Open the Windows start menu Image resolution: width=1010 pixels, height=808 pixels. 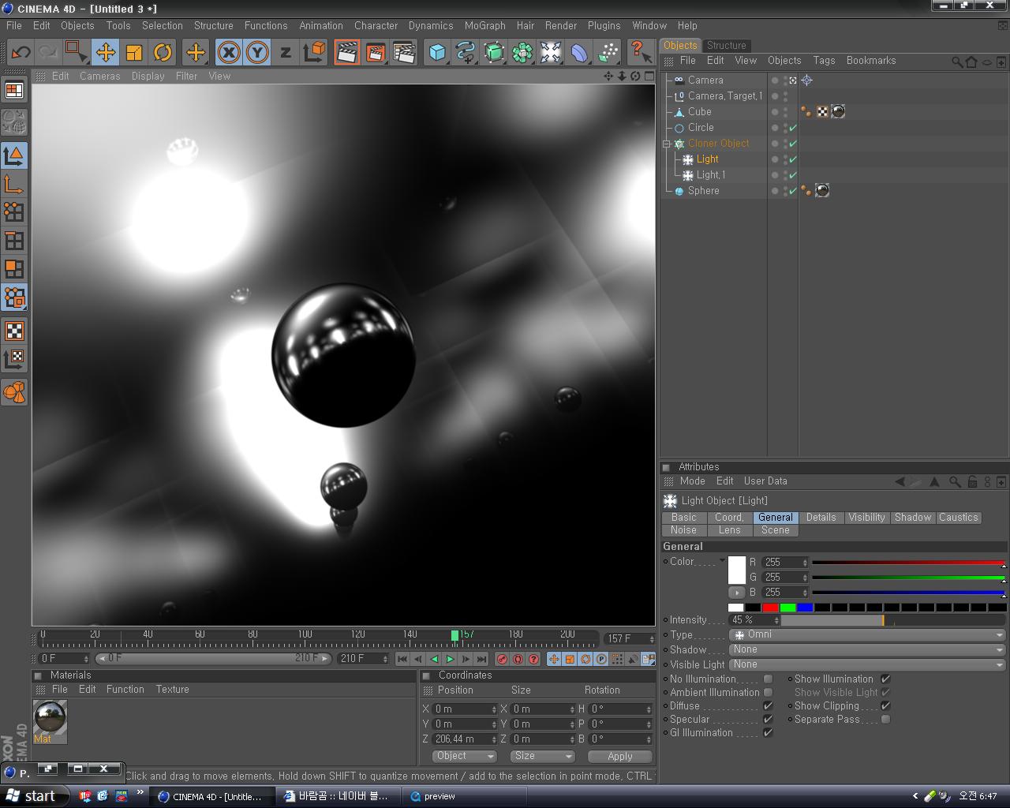click(35, 796)
